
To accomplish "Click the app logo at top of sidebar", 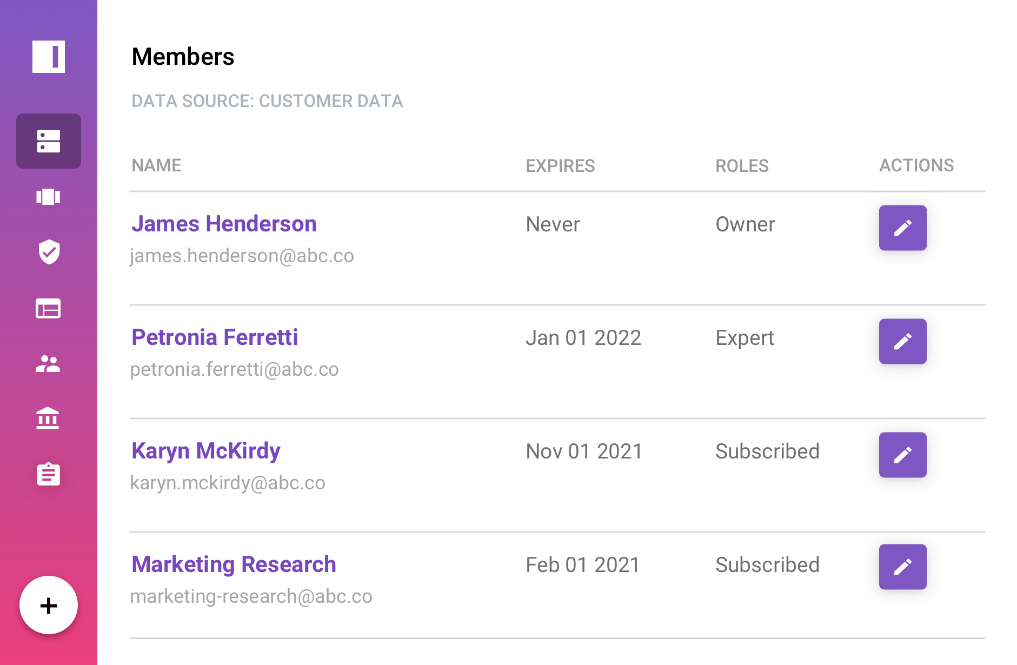I will click(49, 57).
